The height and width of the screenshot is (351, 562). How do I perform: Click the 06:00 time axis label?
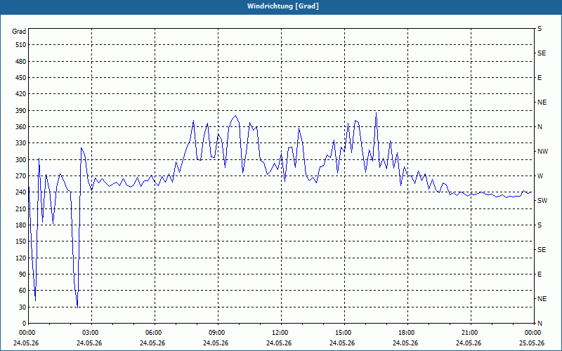[153, 332]
